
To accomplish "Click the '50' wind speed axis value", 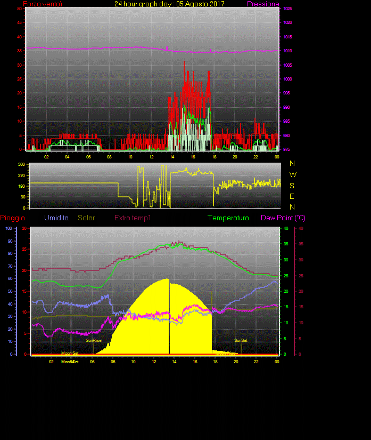I will [x=19, y=9].
